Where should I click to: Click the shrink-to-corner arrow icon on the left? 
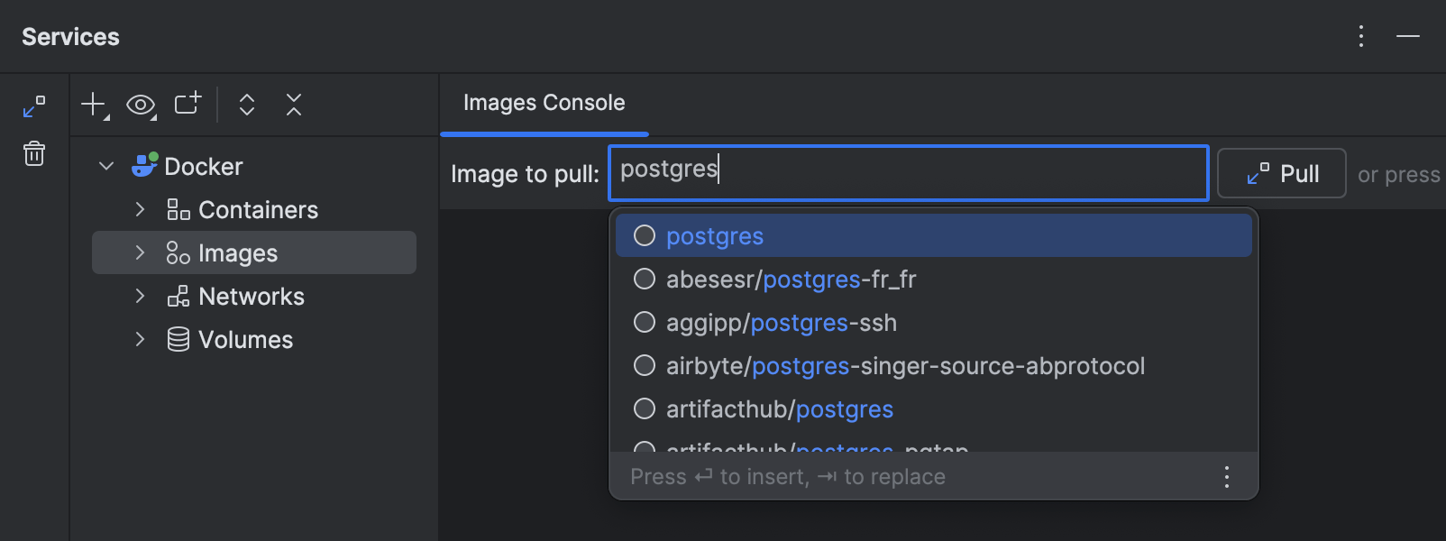(x=34, y=106)
